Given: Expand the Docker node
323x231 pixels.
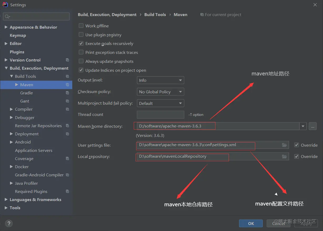Looking at the screenshot, I should (11, 167).
